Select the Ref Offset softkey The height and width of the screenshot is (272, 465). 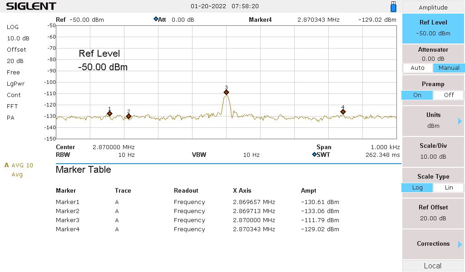point(433,213)
